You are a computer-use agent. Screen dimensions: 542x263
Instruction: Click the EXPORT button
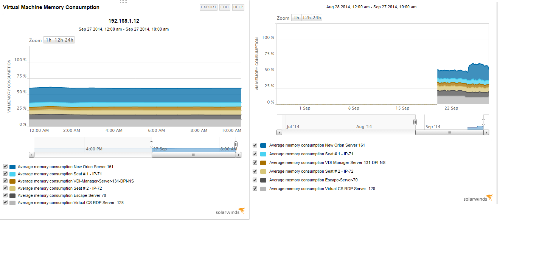[x=208, y=7]
